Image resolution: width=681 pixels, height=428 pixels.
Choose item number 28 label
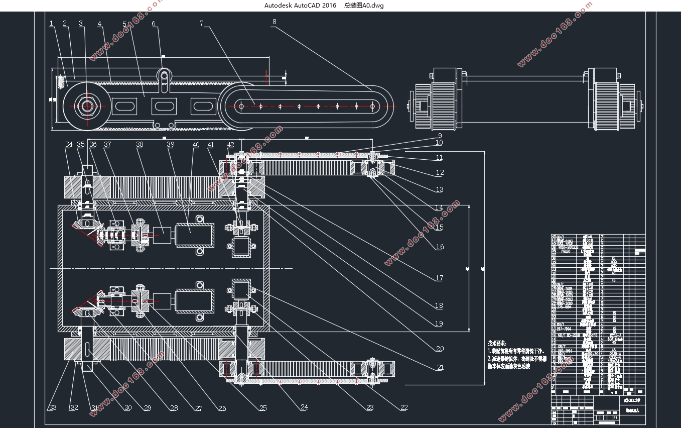(174, 408)
